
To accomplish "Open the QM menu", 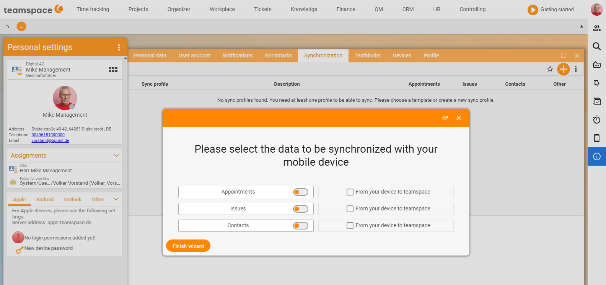I will (x=379, y=9).
